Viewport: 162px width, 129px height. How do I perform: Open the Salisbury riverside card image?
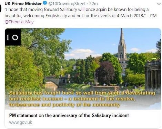(x=83, y=69)
